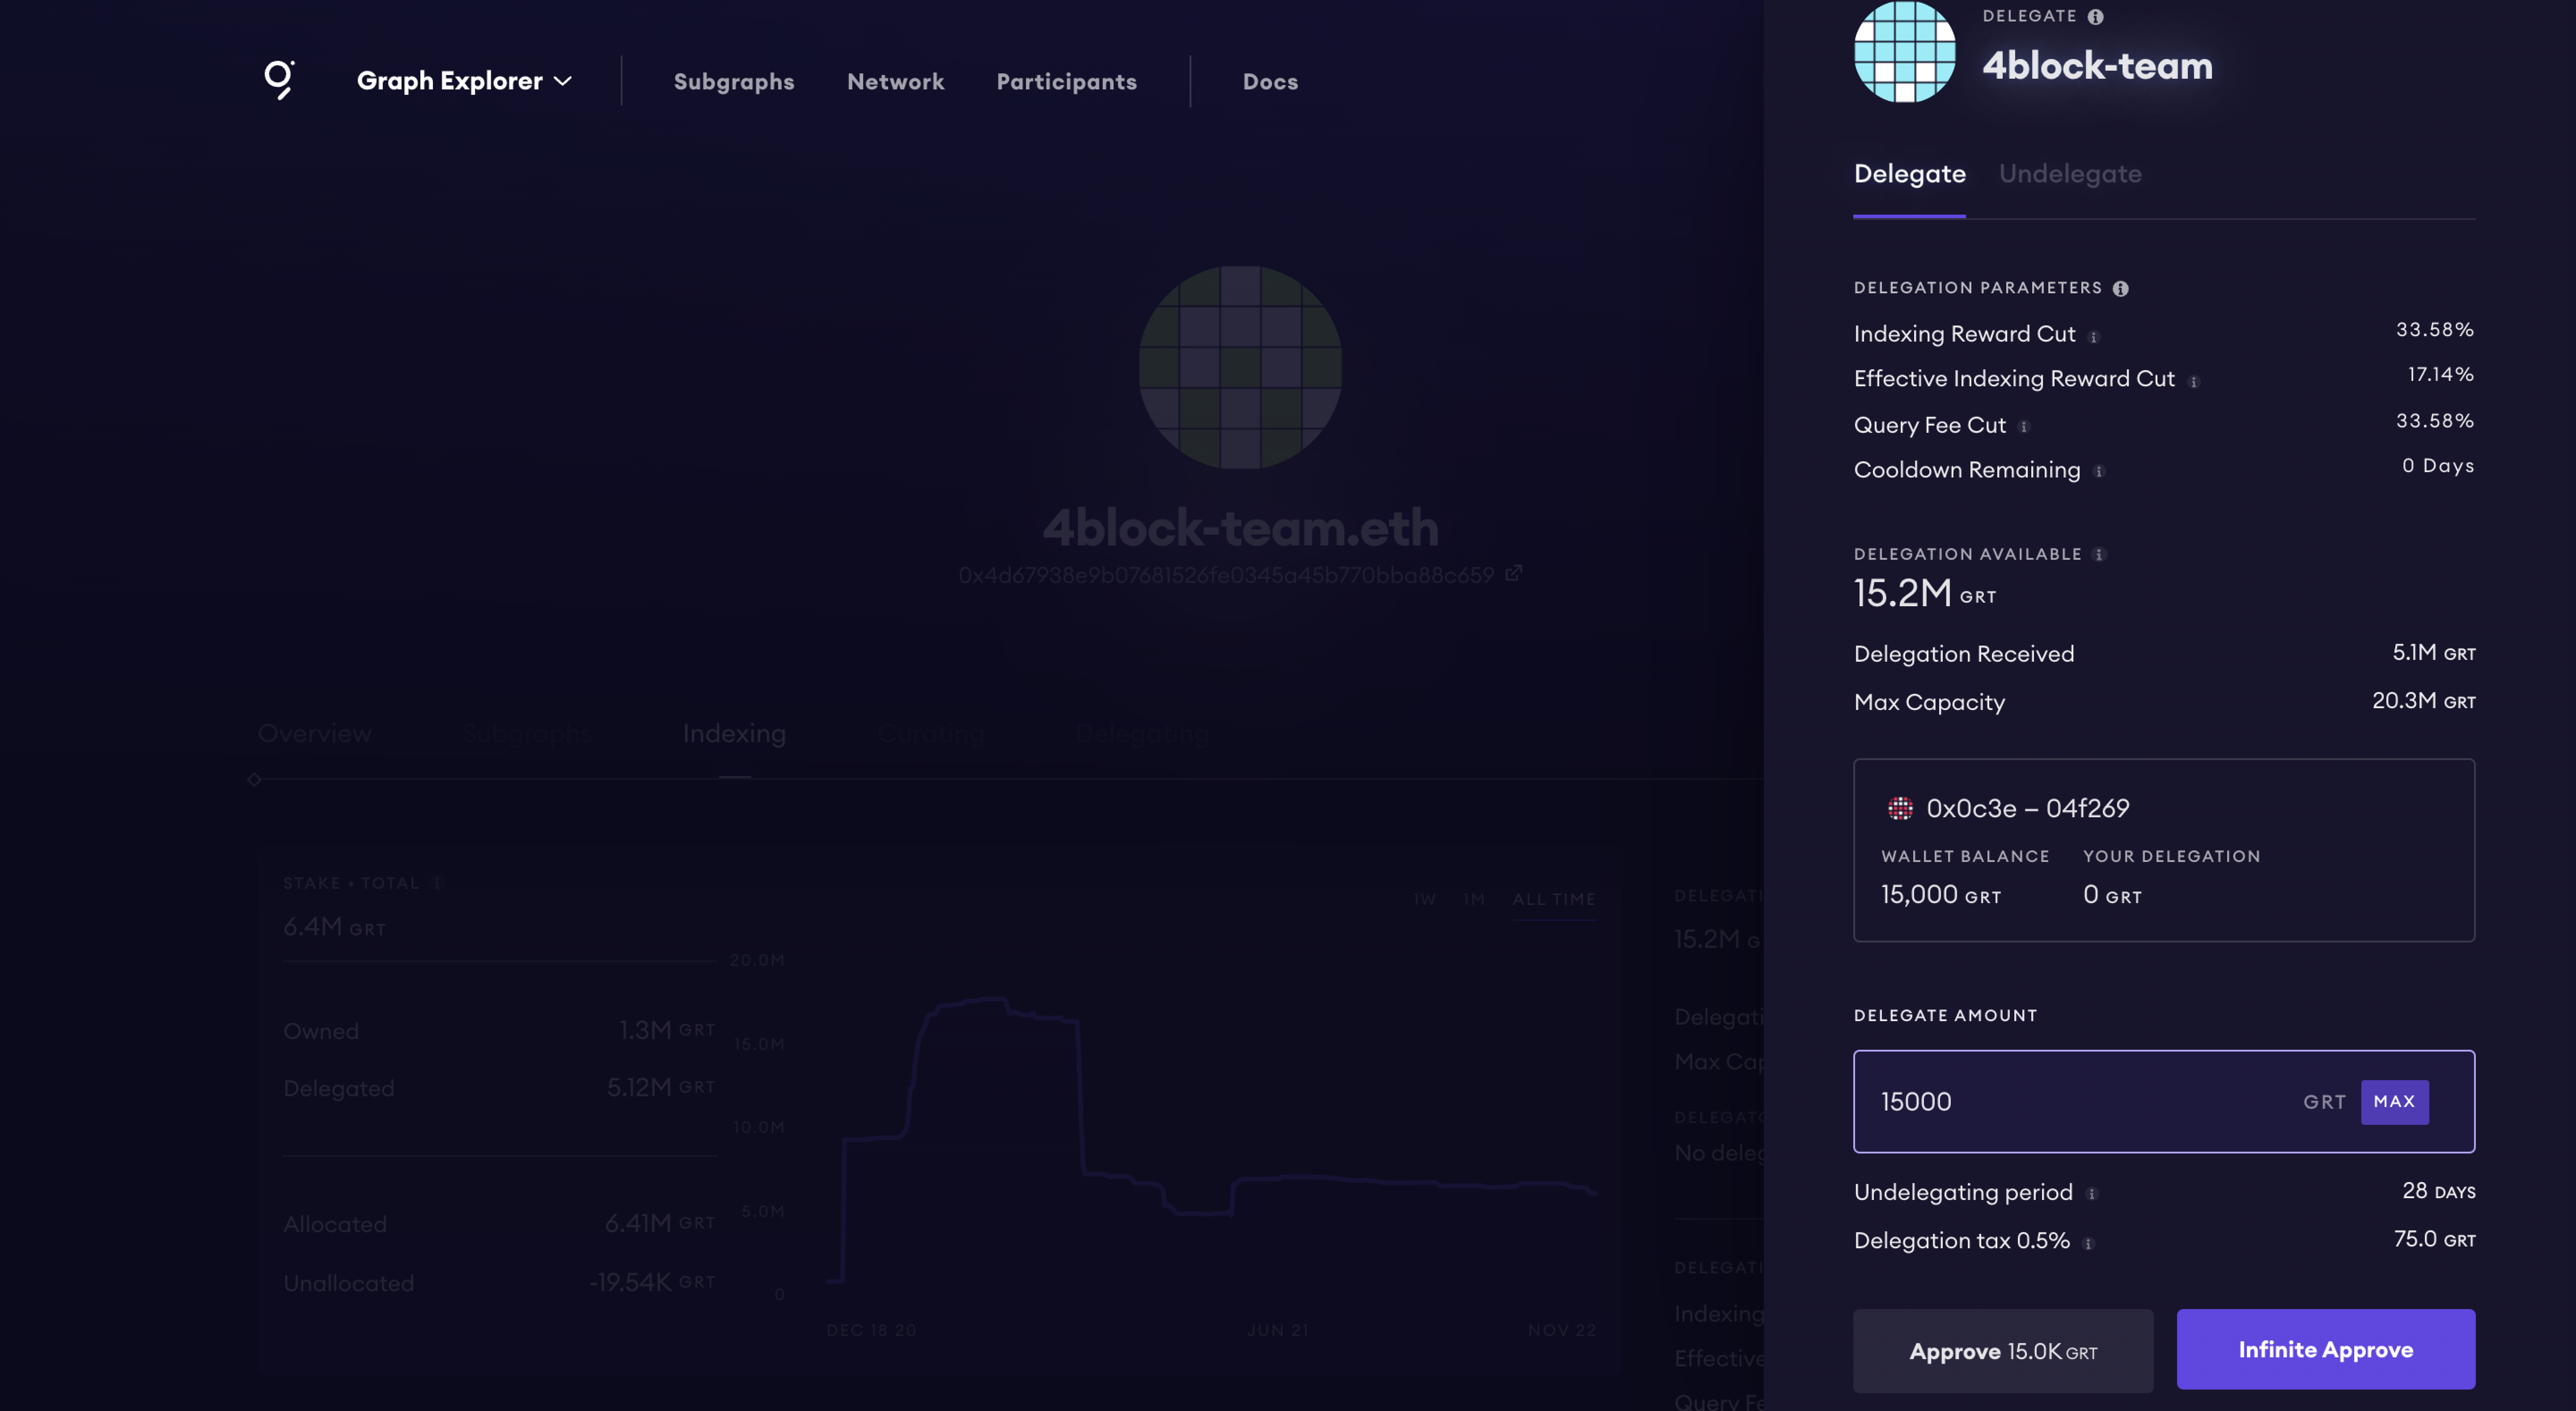This screenshot has width=2576, height=1411.
Task: Open the Graph Explorer dropdown
Action: coord(464,81)
